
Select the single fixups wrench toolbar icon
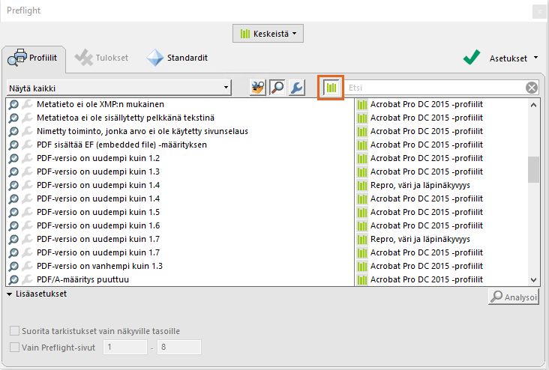click(296, 88)
